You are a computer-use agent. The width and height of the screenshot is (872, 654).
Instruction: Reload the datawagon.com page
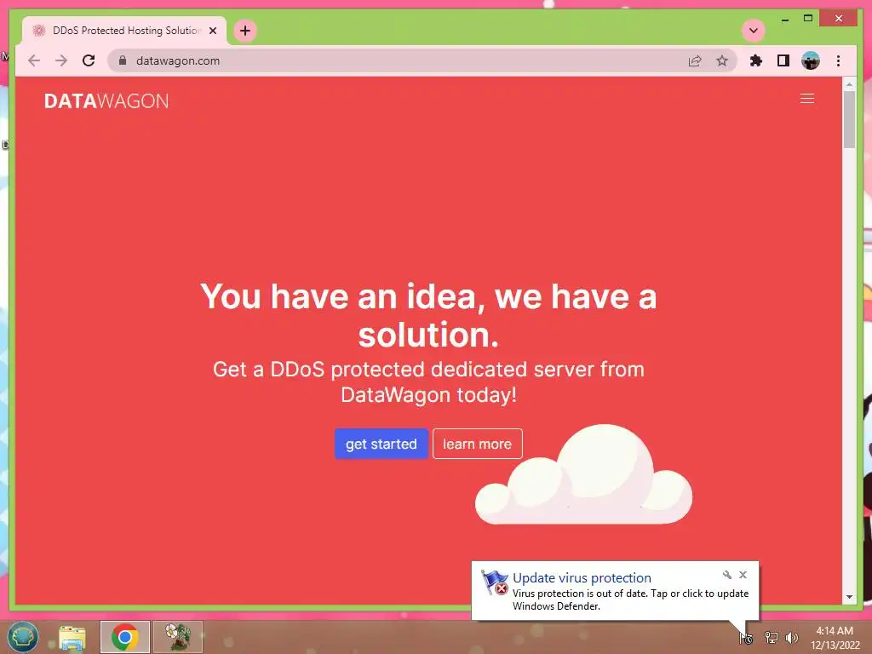click(x=89, y=60)
